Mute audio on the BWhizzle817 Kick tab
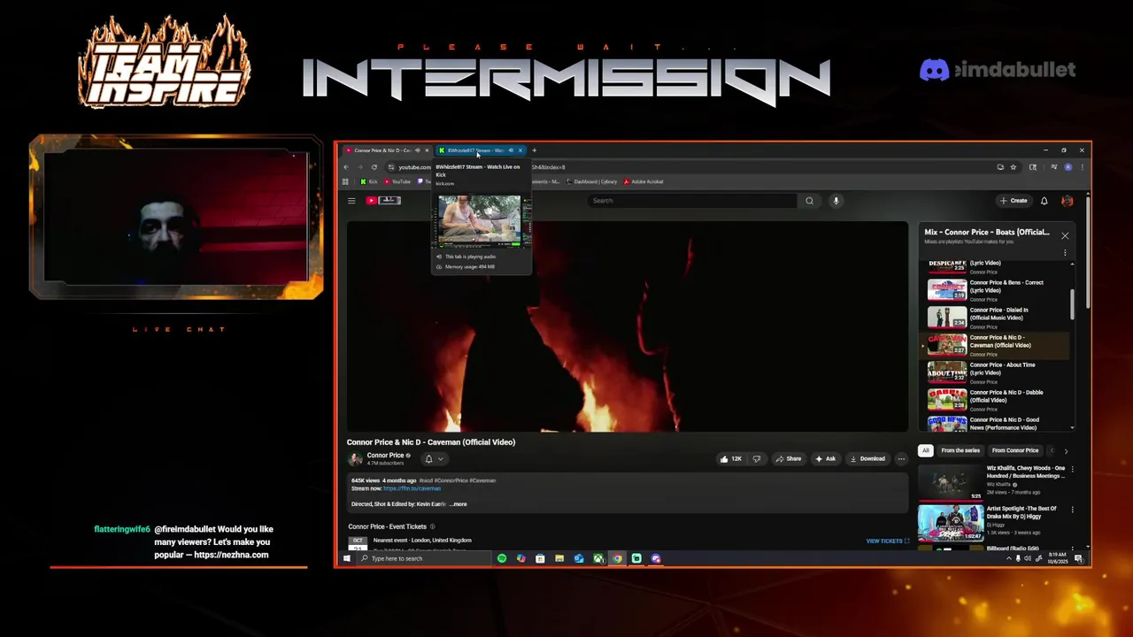The image size is (1133, 637). [511, 150]
